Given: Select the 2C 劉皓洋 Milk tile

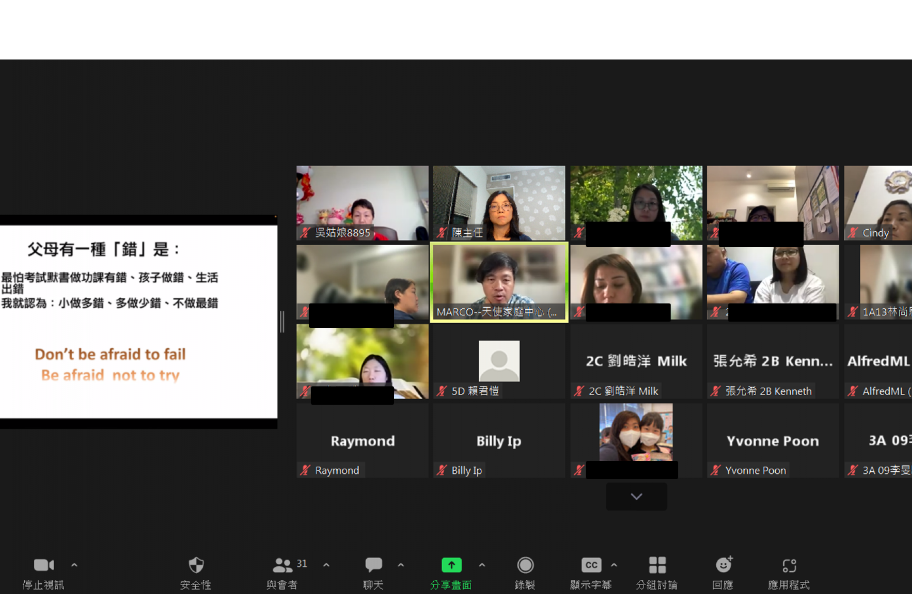Looking at the screenshot, I should click(636, 361).
